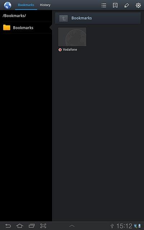Expand the bottom panel chevron

click(x=72, y=226)
